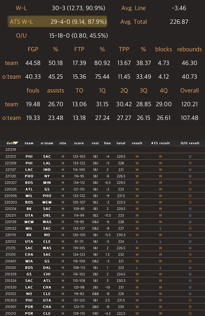Sort by the total column header
The width and height of the screenshot is (205, 316).
click(121, 143)
